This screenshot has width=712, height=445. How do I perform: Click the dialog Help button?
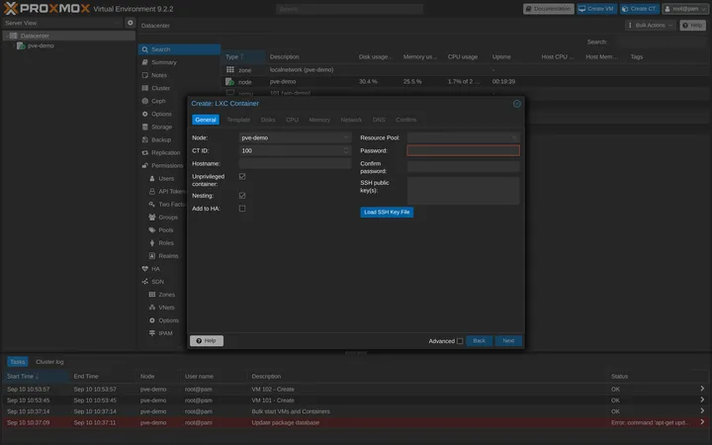[x=207, y=340]
